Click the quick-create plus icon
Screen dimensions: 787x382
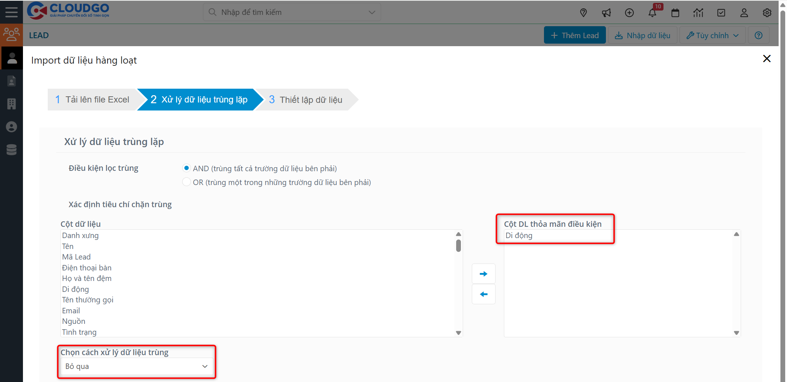[629, 12]
